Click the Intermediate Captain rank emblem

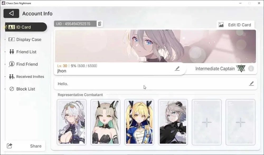[x=241, y=69]
